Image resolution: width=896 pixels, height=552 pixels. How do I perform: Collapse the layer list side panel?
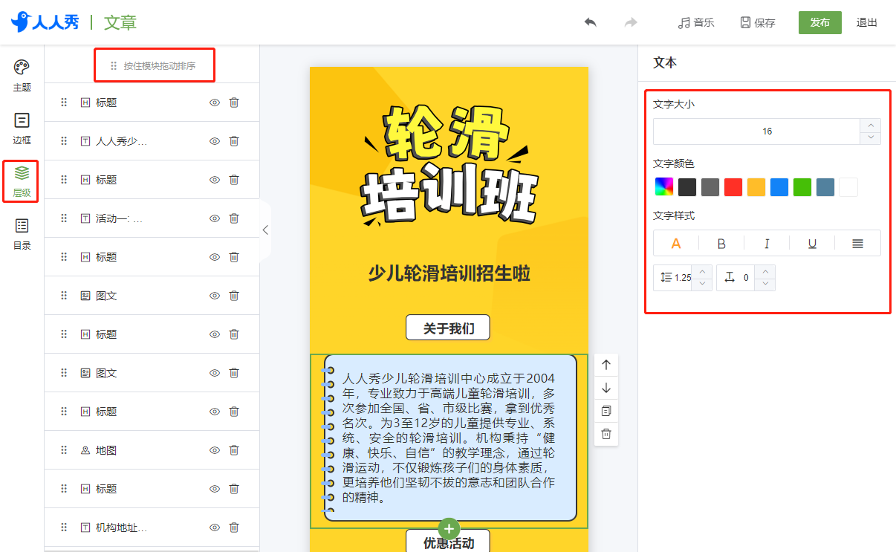(x=265, y=230)
